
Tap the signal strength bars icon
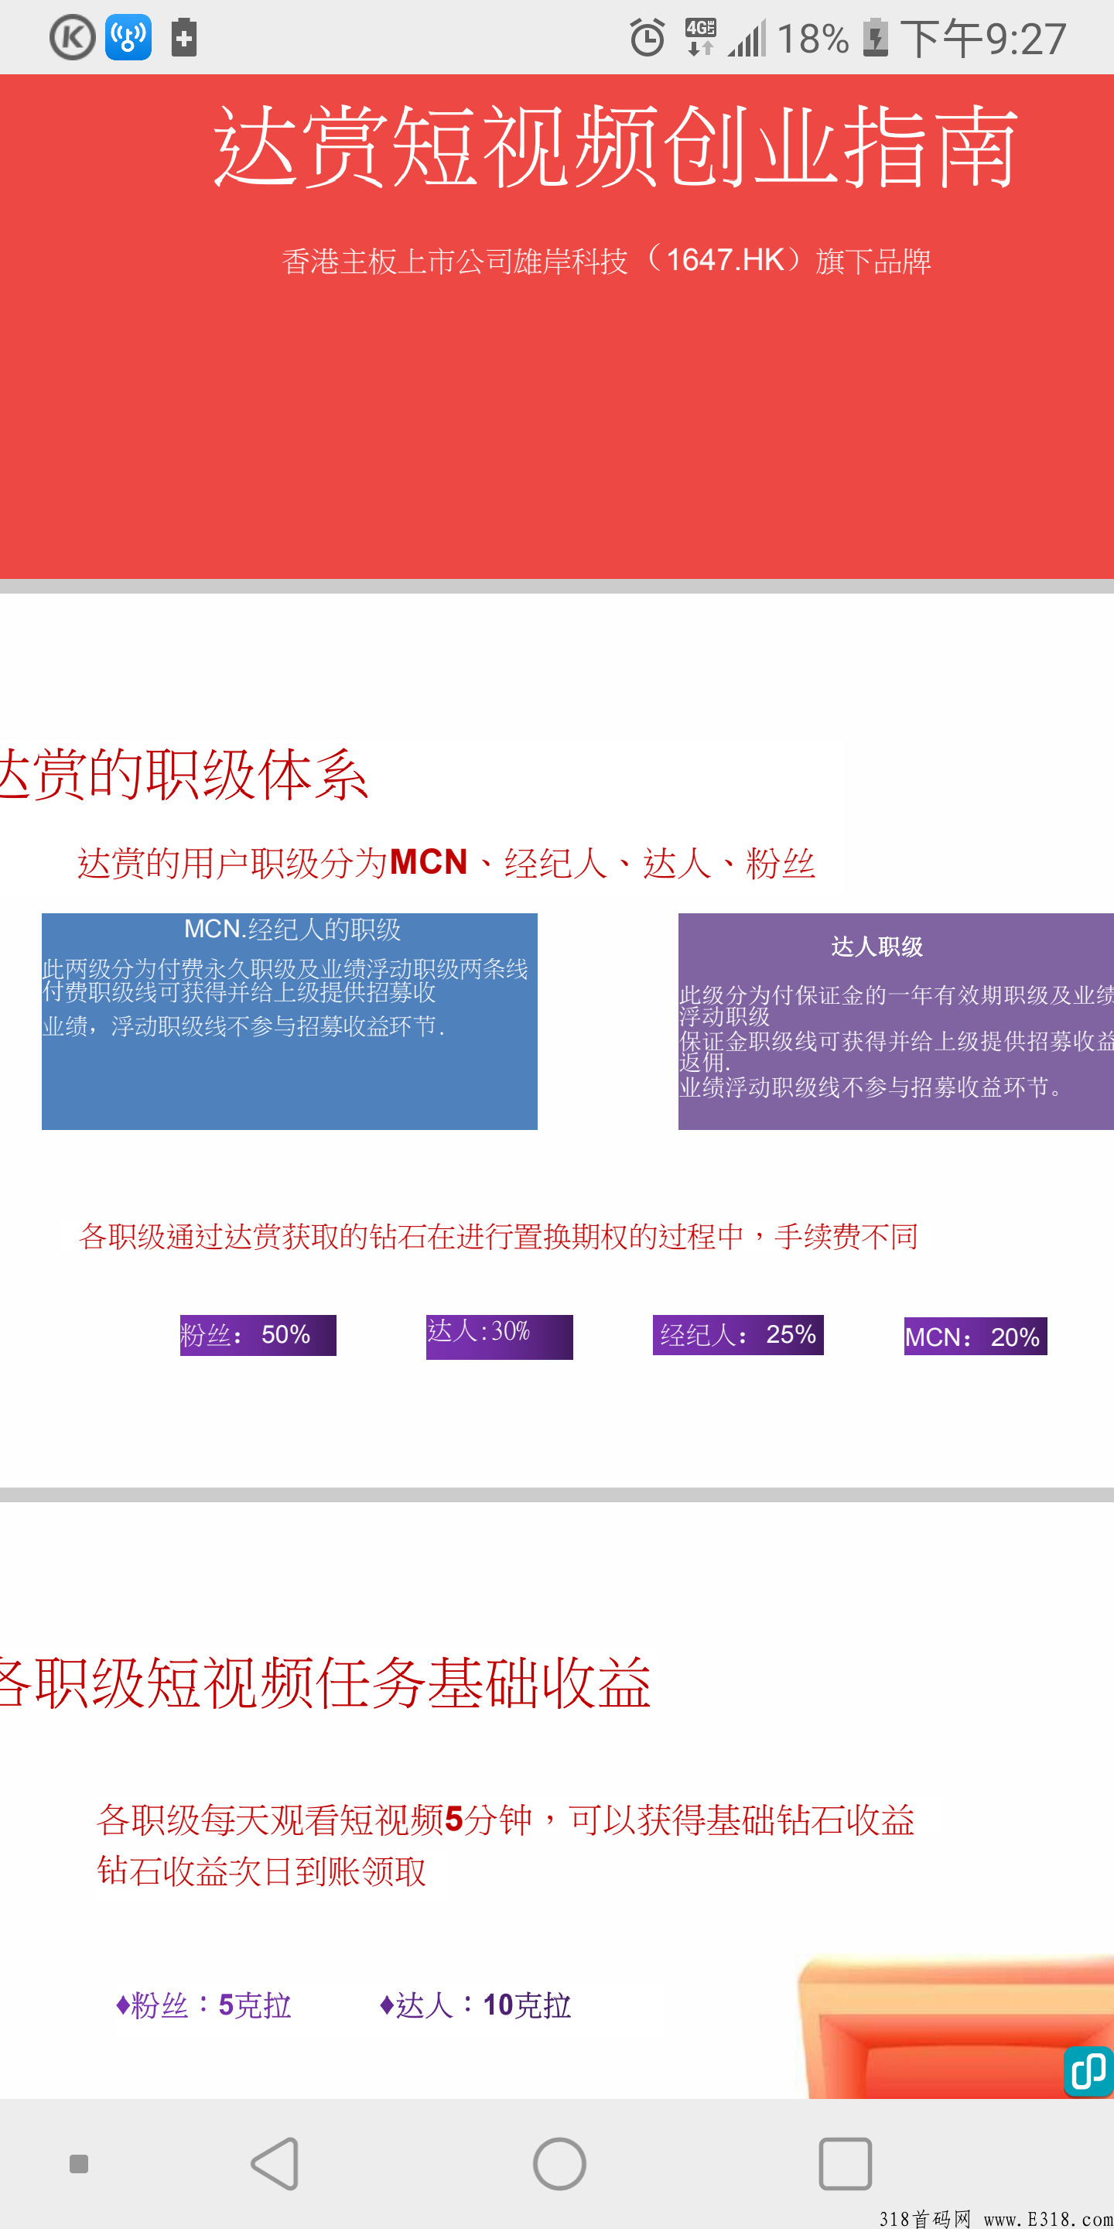pos(747,39)
